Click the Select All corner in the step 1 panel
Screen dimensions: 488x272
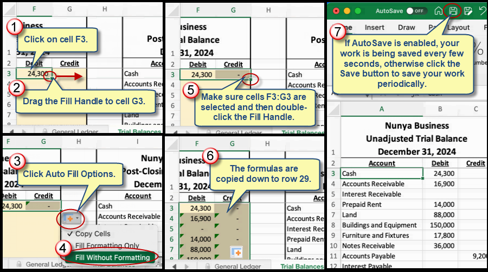(x=9, y=10)
